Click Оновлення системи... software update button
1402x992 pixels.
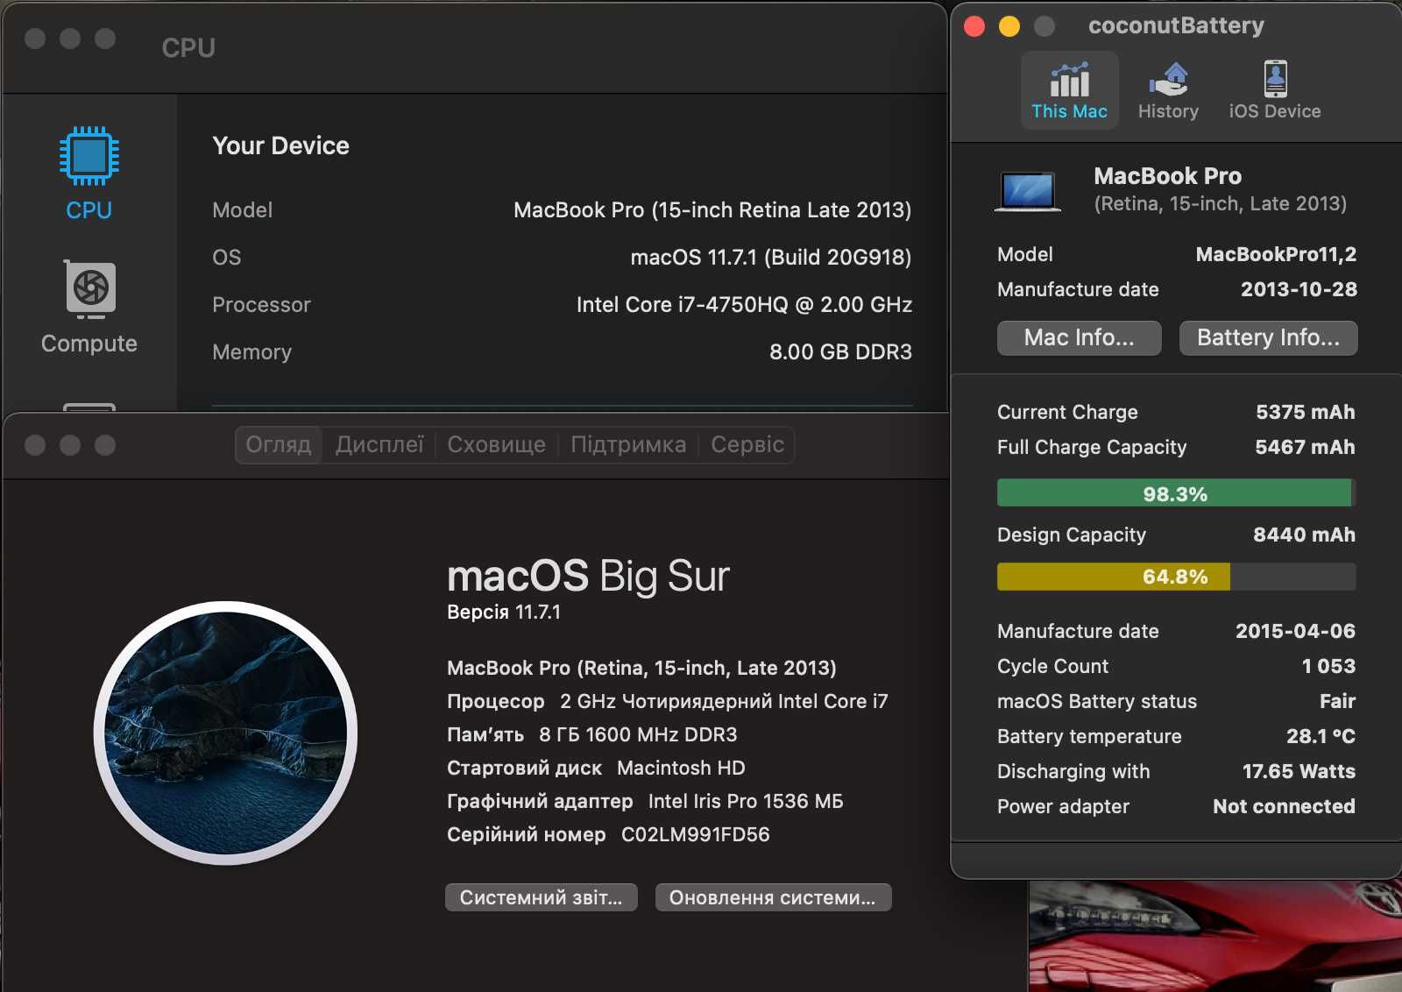773,897
